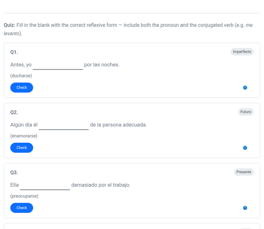
Task: Click the (ducharse) verb hint
Action: point(21,76)
